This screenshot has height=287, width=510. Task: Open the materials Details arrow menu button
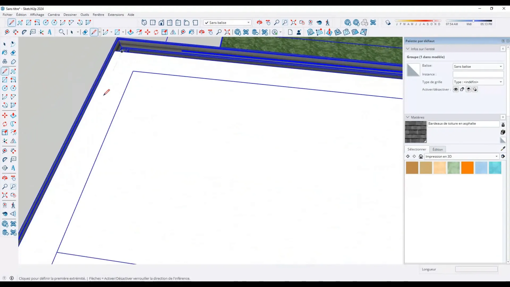pyautogui.click(x=503, y=157)
